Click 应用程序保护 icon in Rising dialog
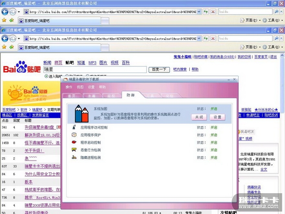 point(74,135)
